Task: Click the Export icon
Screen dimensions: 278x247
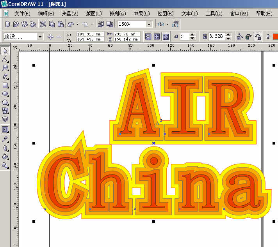Action: [110, 24]
